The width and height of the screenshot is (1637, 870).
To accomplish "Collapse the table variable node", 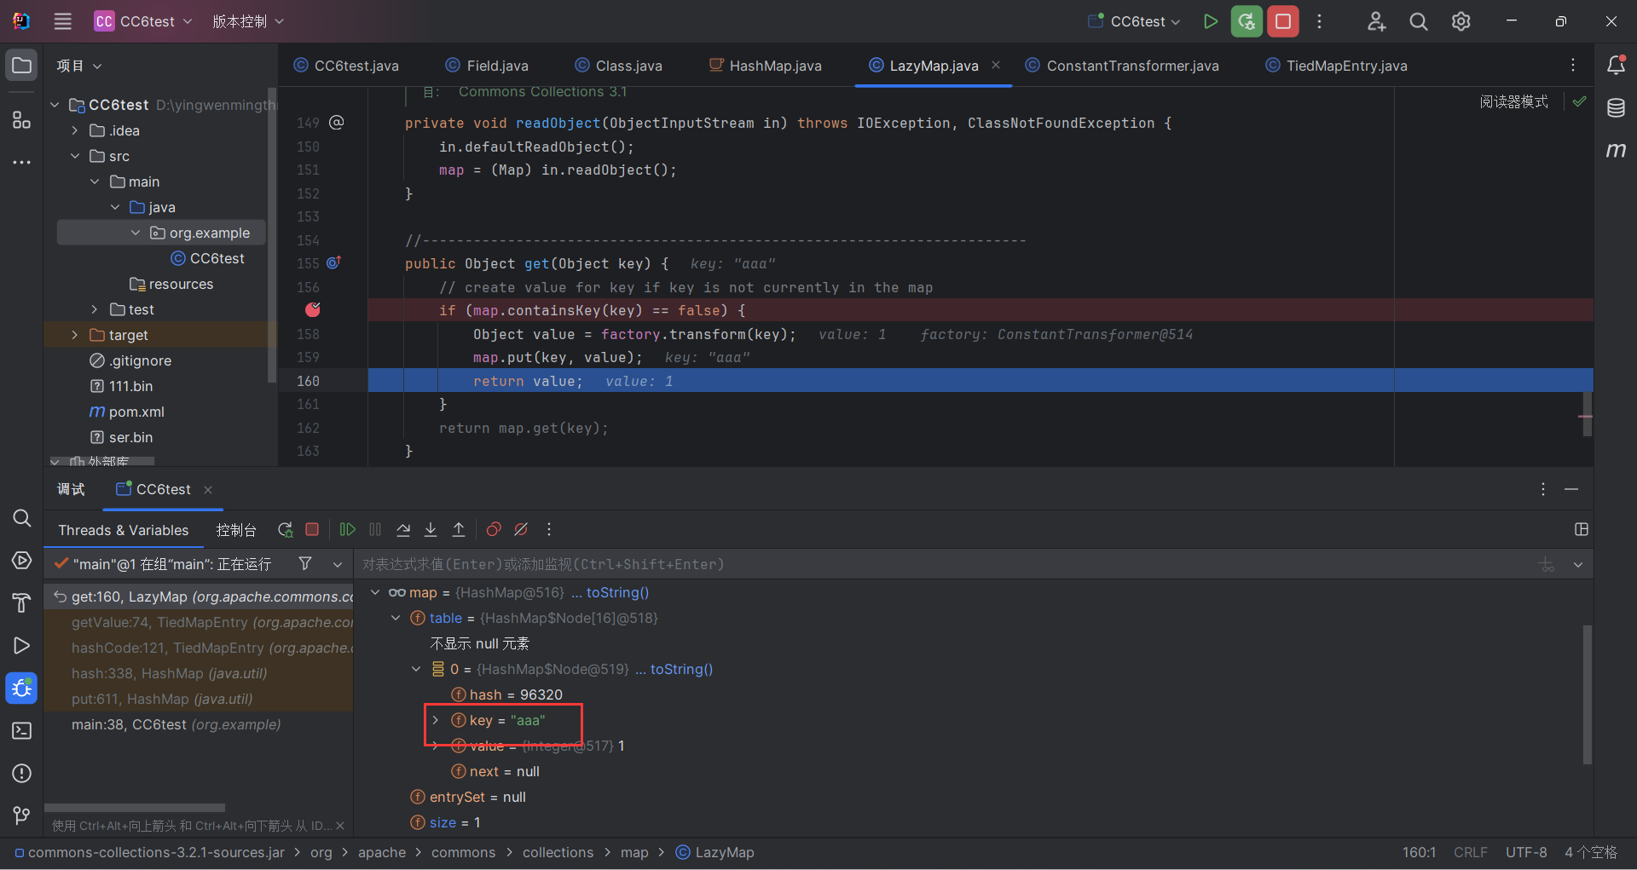I will point(396,618).
